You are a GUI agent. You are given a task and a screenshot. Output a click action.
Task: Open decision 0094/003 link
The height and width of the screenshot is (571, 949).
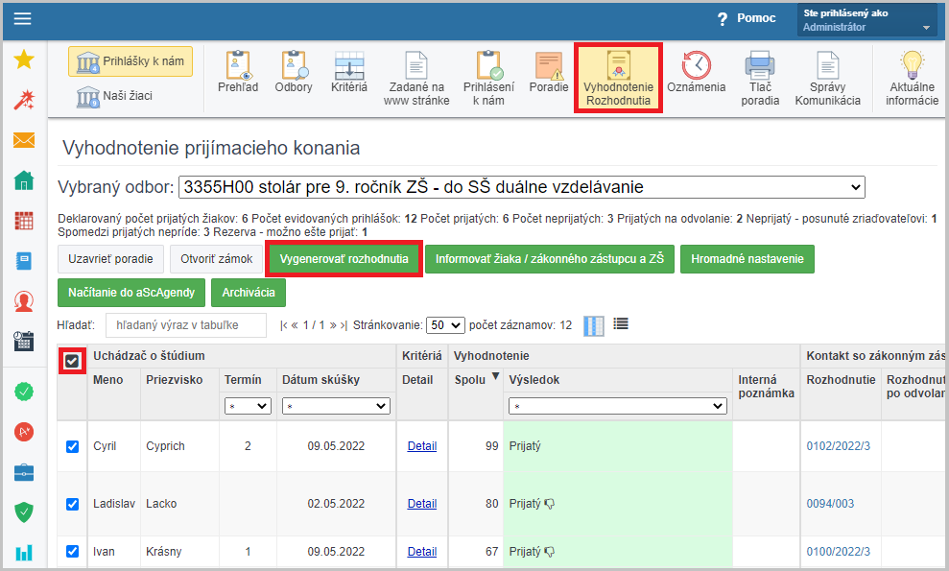pos(830,504)
